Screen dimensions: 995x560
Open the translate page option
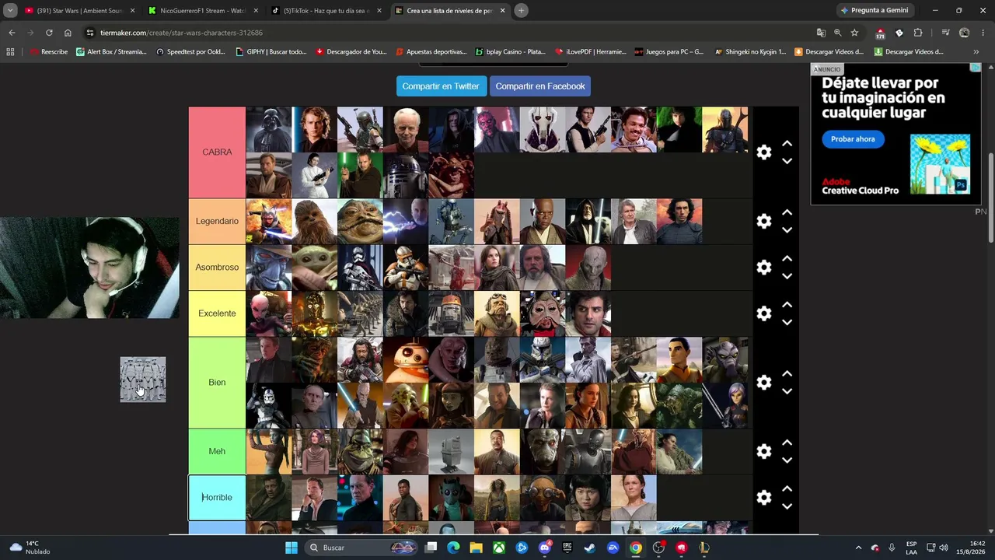point(821,33)
